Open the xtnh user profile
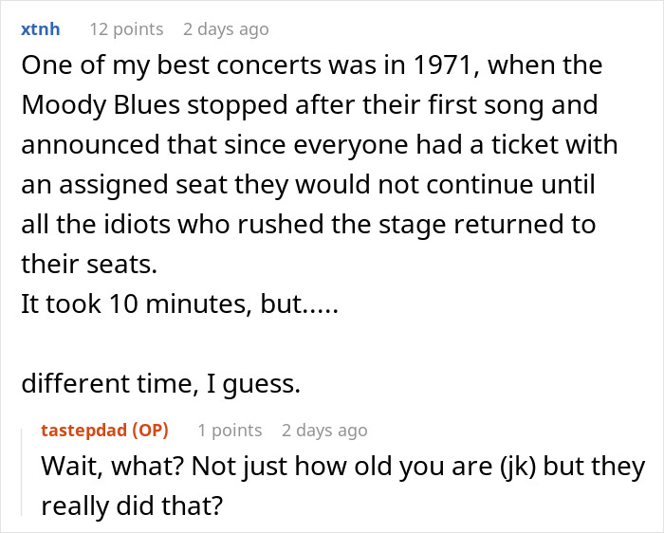This screenshot has width=664, height=533. pyautogui.click(x=40, y=28)
